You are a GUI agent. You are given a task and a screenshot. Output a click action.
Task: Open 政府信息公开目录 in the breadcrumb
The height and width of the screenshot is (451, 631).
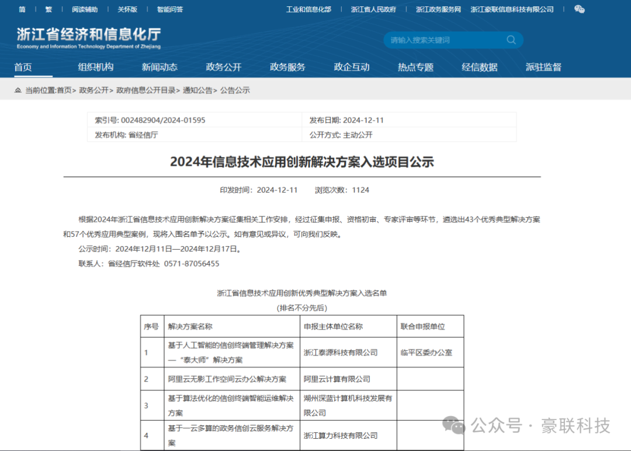coord(145,90)
